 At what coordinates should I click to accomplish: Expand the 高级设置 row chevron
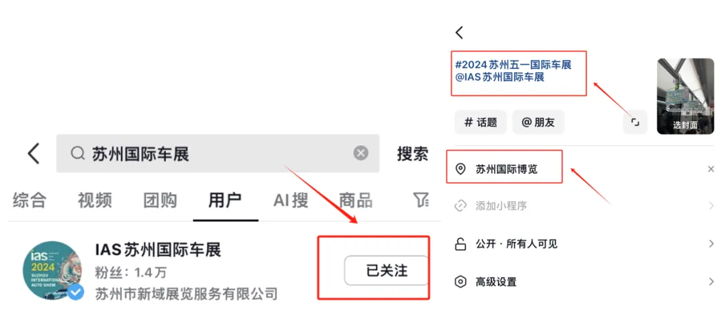(x=712, y=282)
